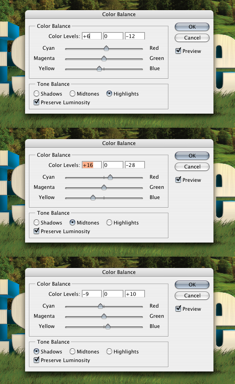Toggle Preview in the -9/+10 dialog

(x=178, y=309)
